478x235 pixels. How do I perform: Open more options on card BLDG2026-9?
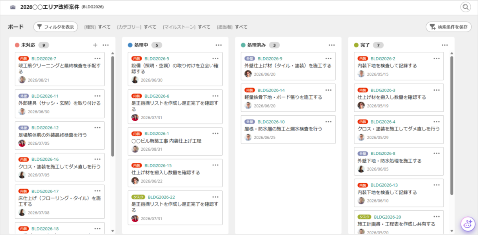pos(329,58)
